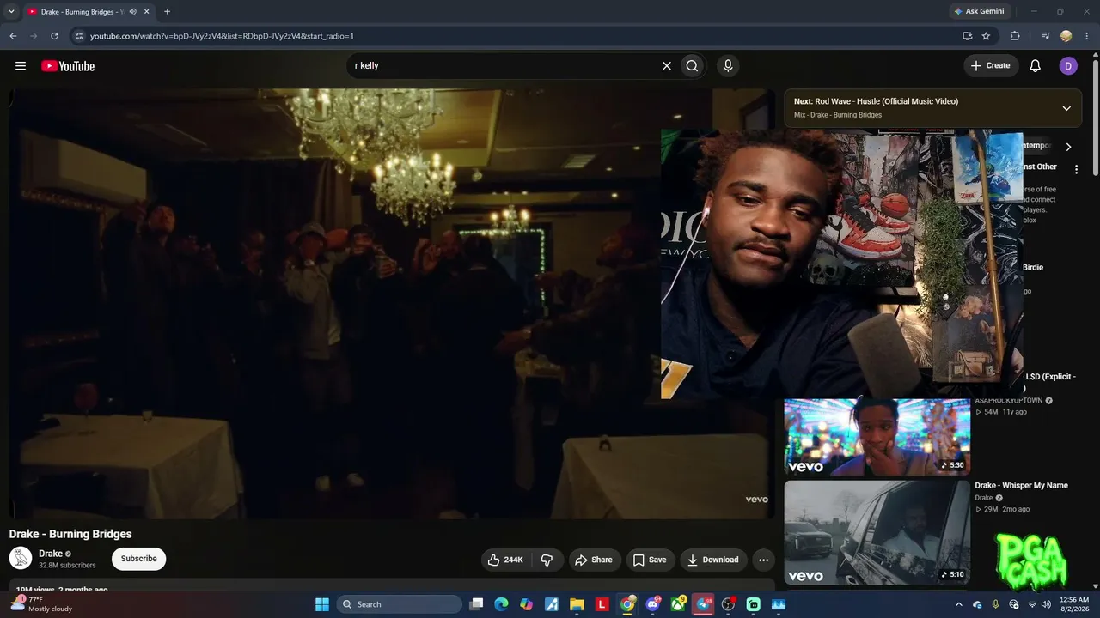Close the Drake - Burning Bridges tab
1100x618 pixels.
point(147,12)
